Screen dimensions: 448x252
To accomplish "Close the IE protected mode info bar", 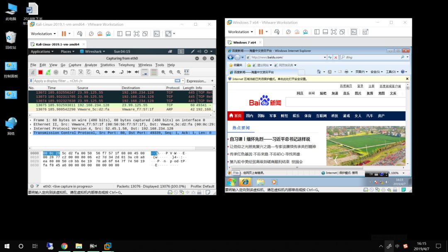I will coord(407,79).
